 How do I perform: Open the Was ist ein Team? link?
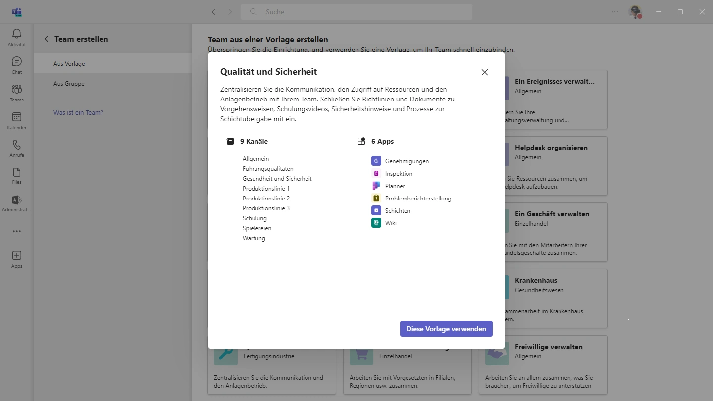click(x=78, y=112)
